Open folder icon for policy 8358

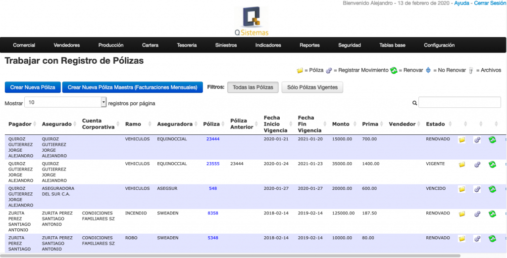[462, 214]
